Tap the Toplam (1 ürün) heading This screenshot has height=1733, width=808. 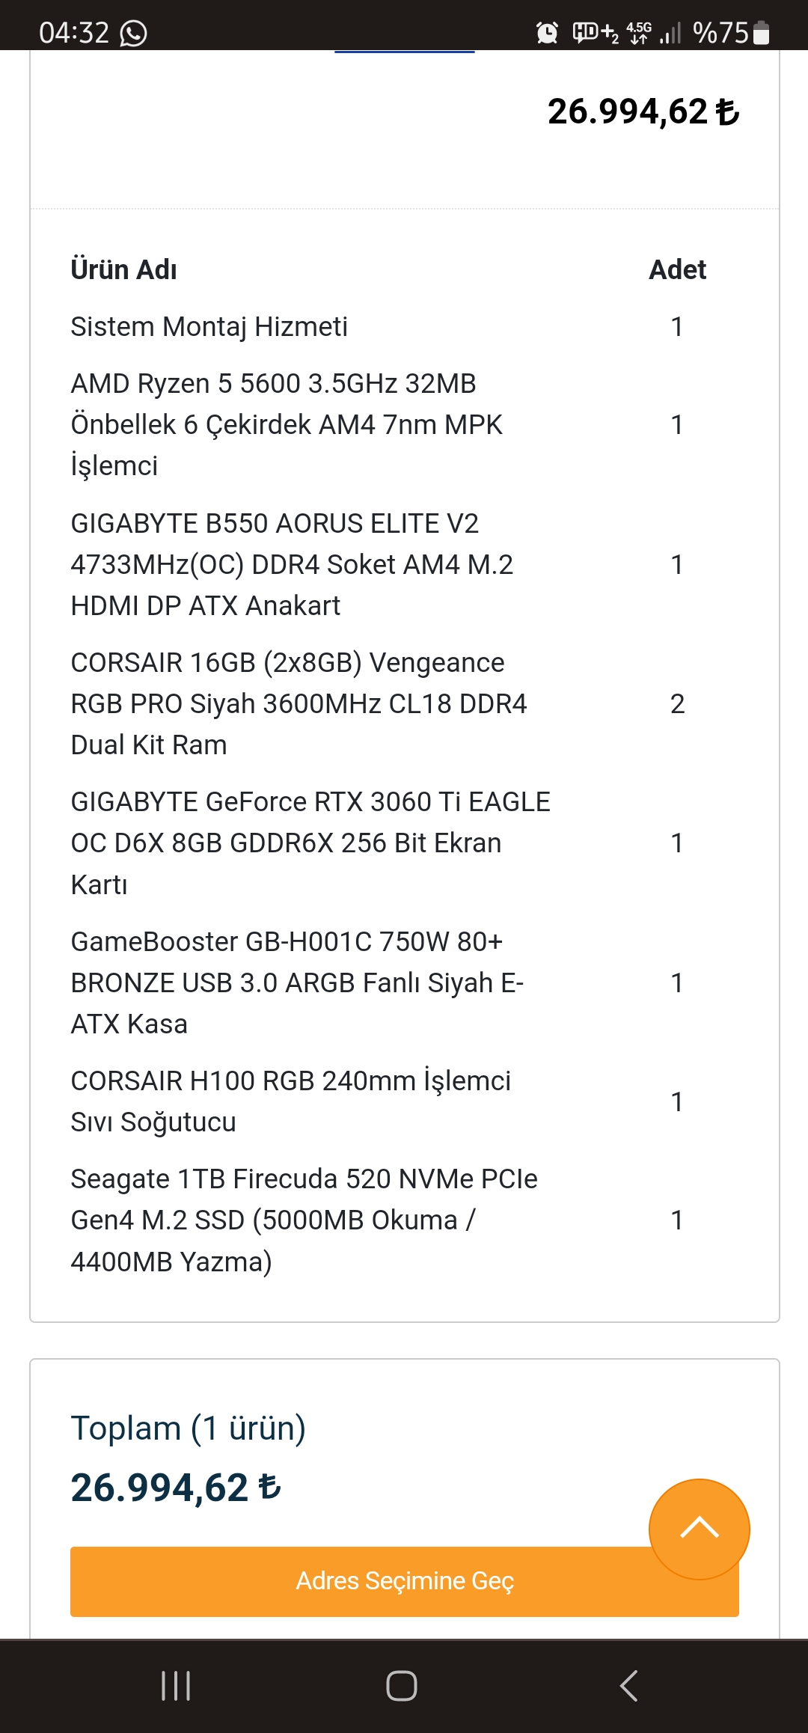click(x=188, y=1428)
